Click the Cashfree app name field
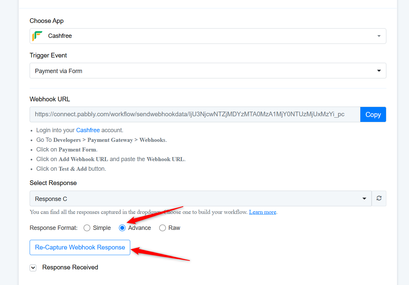The height and width of the screenshot is (285, 409). point(208,36)
